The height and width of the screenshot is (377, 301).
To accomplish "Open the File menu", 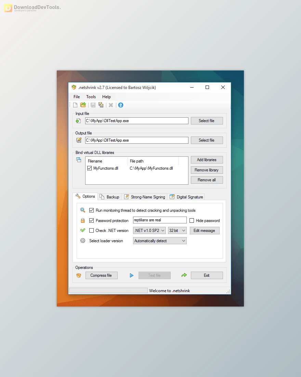I will click(x=77, y=97).
